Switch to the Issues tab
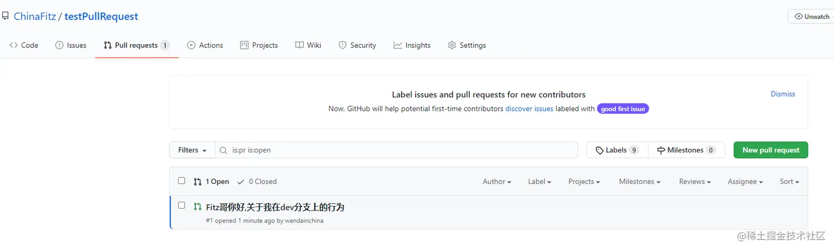 pyautogui.click(x=71, y=45)
